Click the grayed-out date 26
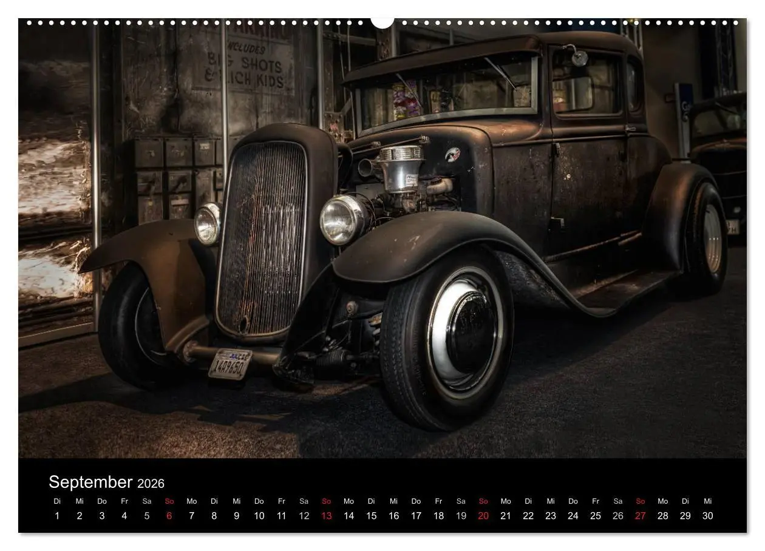Screen dimensions: 765x551 (x=618, y=516)
